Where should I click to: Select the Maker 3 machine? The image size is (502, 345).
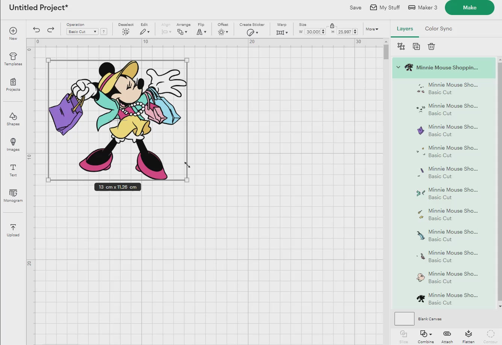coord(423,7)
